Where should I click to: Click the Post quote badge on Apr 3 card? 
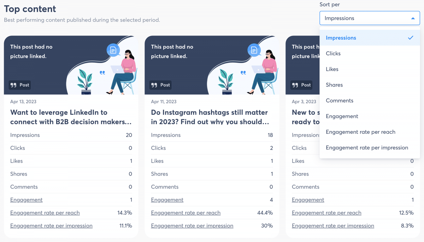(301, 85)
